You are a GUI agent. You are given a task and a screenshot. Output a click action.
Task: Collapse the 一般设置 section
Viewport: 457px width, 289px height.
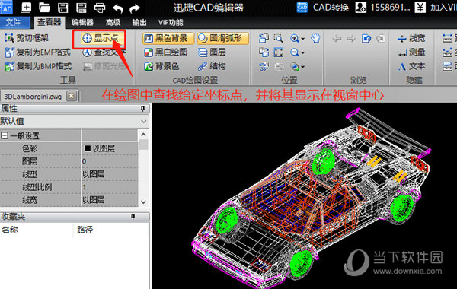tap(5, 135)
